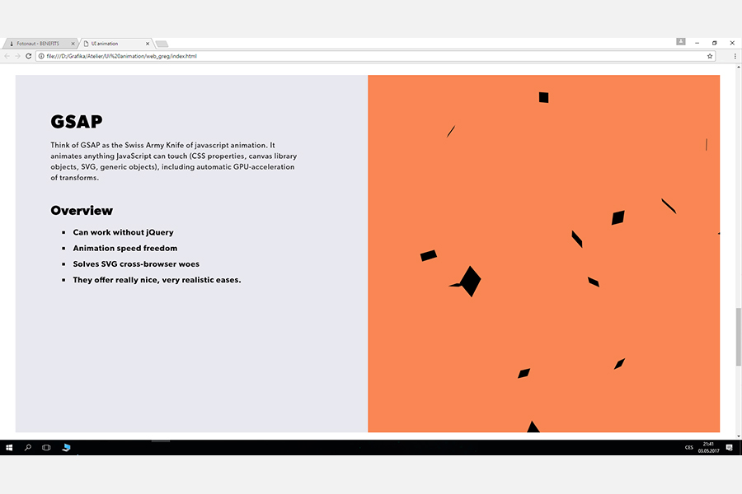View site information icon in address bar
742x494 pixels.
pyautogui.click(x=40, y=56)
